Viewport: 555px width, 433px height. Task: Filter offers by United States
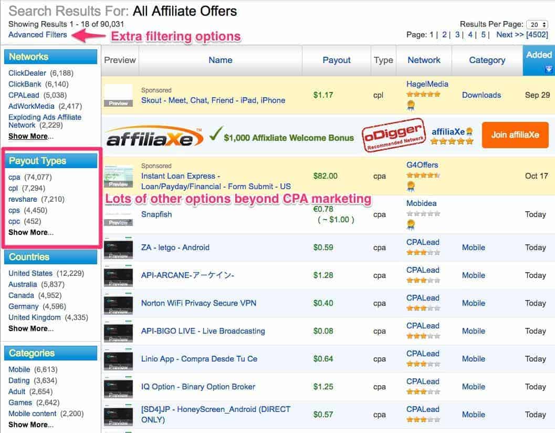30,273
